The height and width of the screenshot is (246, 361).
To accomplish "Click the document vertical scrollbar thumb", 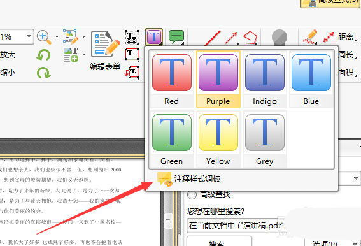I will tap(168, 221).
